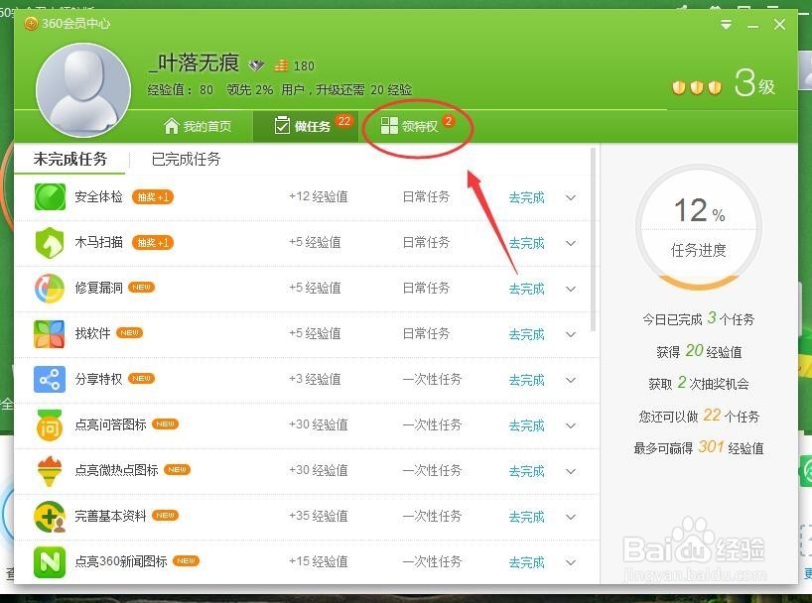Select the 未完成任务 sub-tab

[69, 159]
